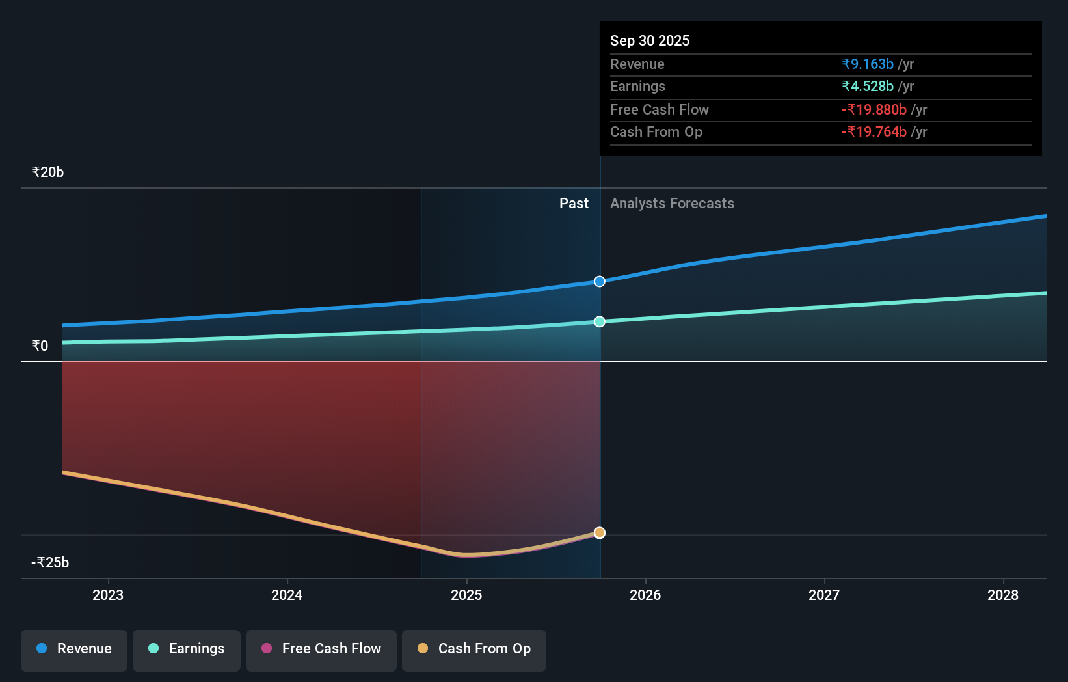Select the Cash From Op marker near -₹20b
The height and width of the screenshot is (682, 1068).
599,532
